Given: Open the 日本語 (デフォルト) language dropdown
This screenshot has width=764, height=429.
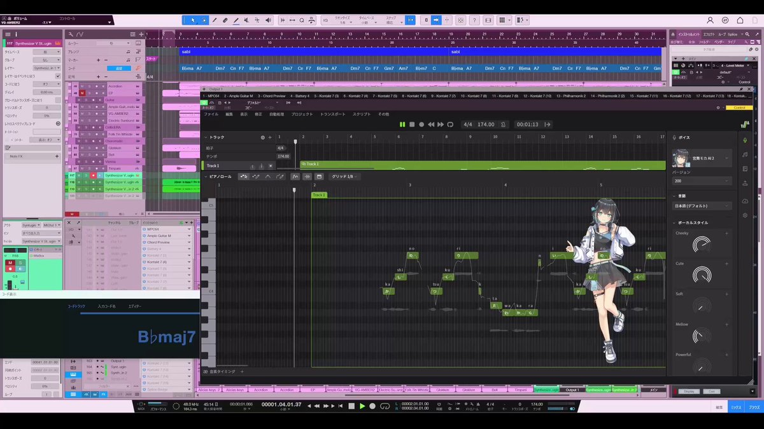Looking at the screenshot, I should coord(702,206).
